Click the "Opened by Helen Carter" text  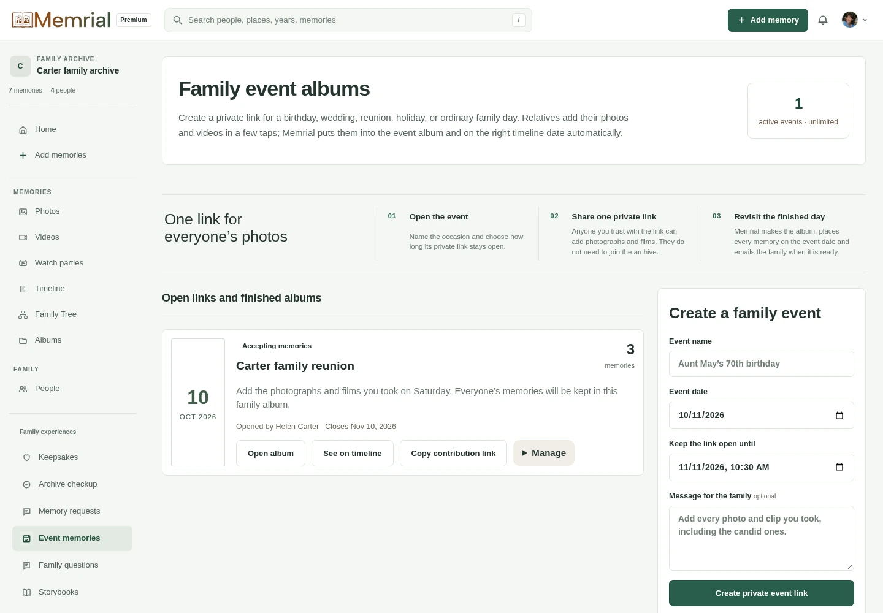[x=278, y=427]
